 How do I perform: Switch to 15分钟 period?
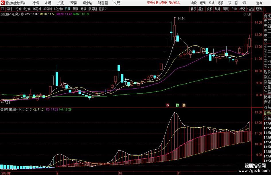[37, 9]
